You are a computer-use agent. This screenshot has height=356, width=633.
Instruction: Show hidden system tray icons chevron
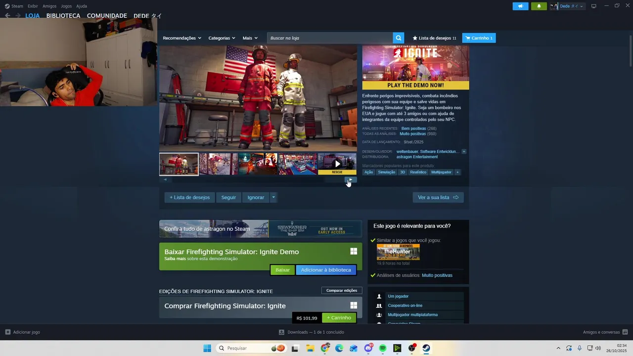tap(558, 348)
